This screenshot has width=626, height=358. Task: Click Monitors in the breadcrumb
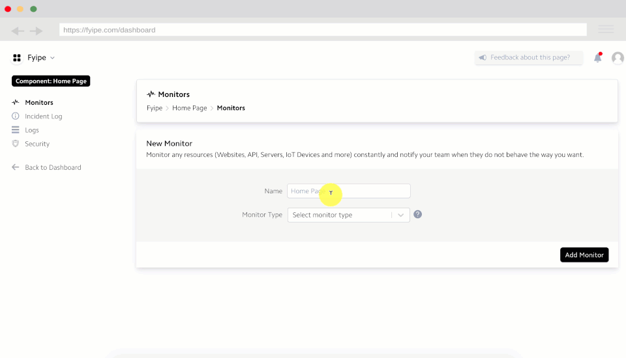231,108
